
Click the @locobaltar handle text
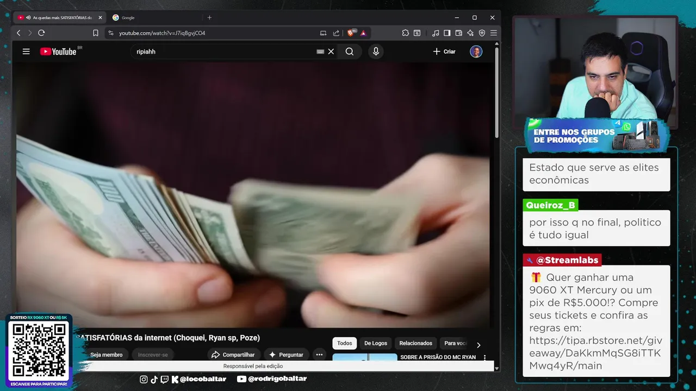tap(203, 379)
